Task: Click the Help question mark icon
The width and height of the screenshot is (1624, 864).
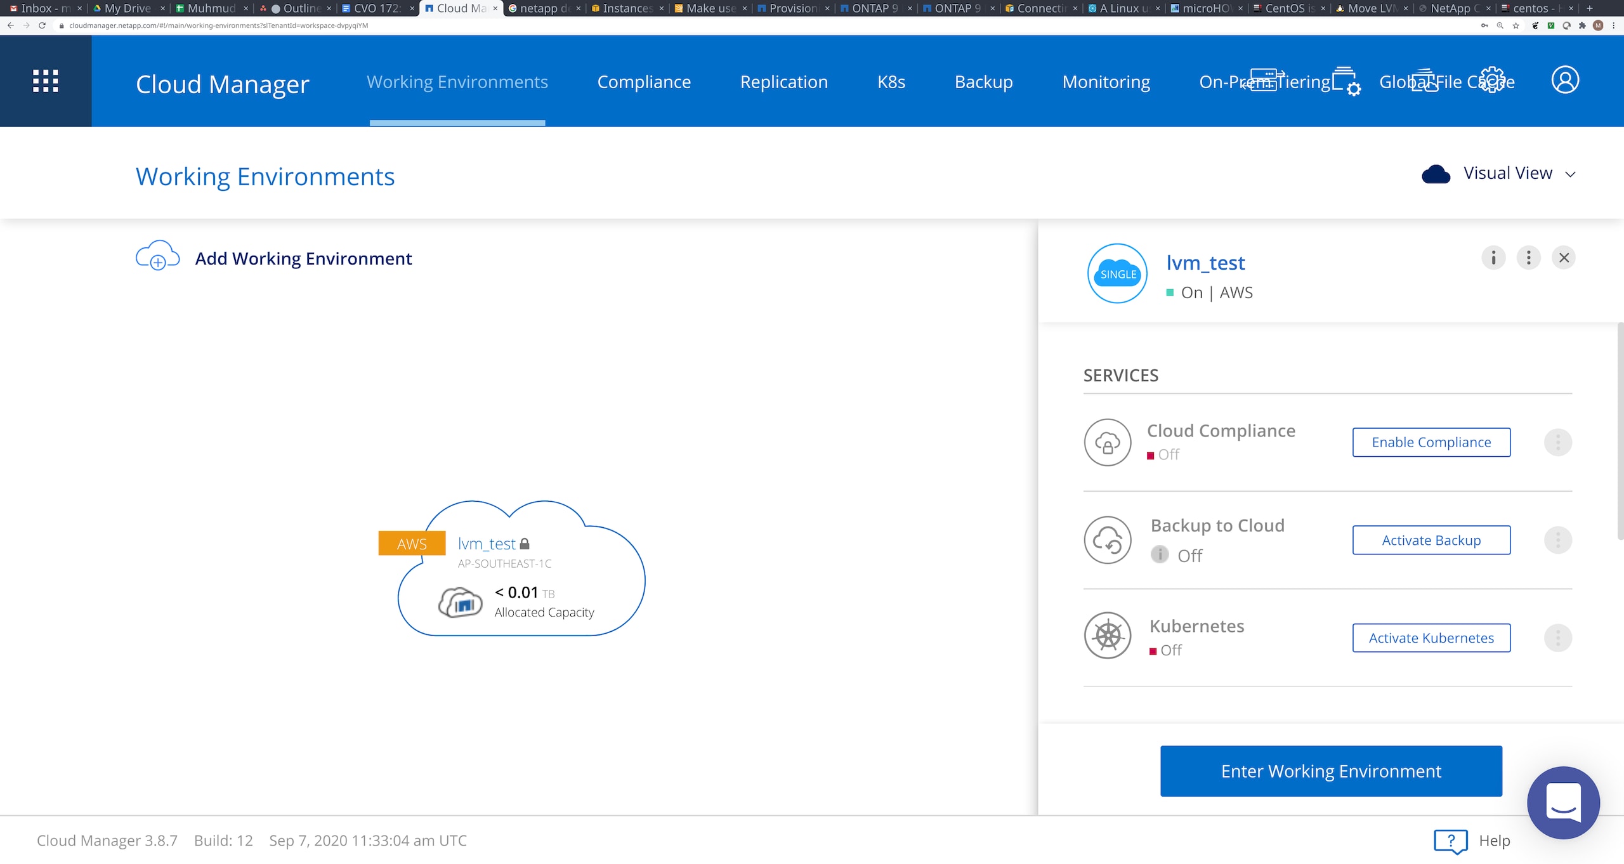Action: pyautogui.click(x=1451, y=841)
